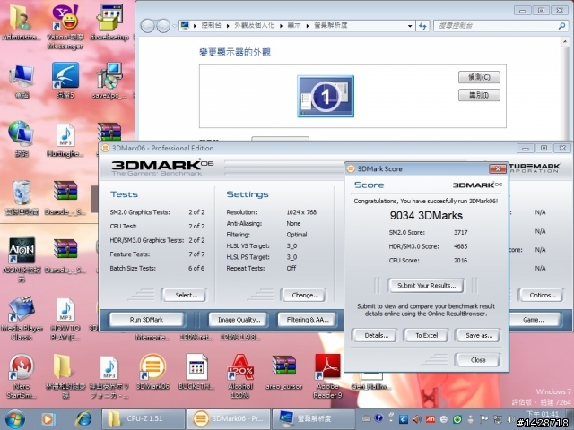Click the taskbar clock showing 01:41
Screen dimensions: 574x430
(542, 414)
